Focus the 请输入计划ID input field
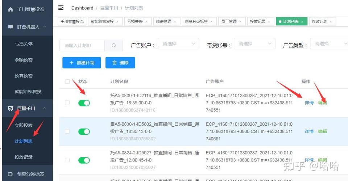 coord(82,45)
